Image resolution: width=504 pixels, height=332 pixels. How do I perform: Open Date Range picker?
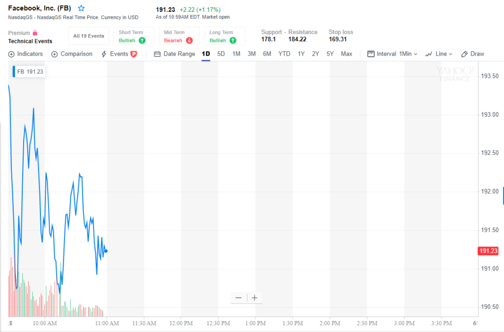pos(175,54)
